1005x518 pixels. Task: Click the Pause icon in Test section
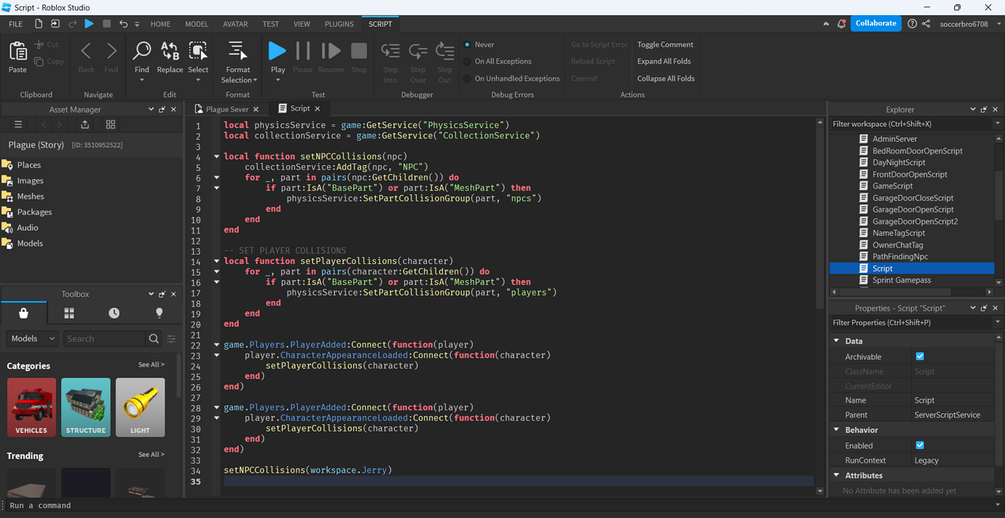click(303, 51)
